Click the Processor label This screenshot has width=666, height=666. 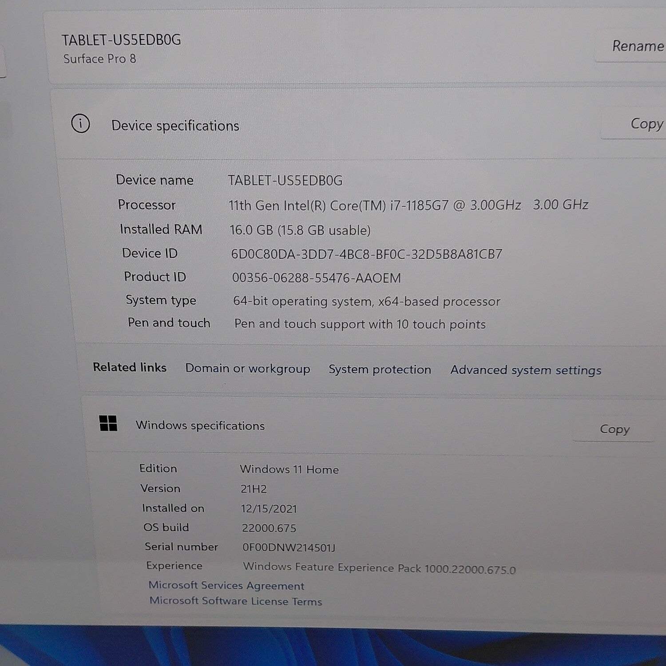[147, 205]
